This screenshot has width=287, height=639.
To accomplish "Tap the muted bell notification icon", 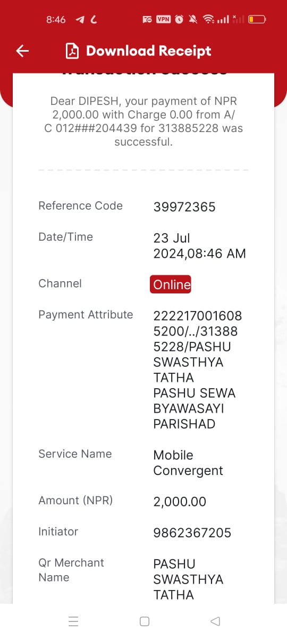I will tap(193, 19).
